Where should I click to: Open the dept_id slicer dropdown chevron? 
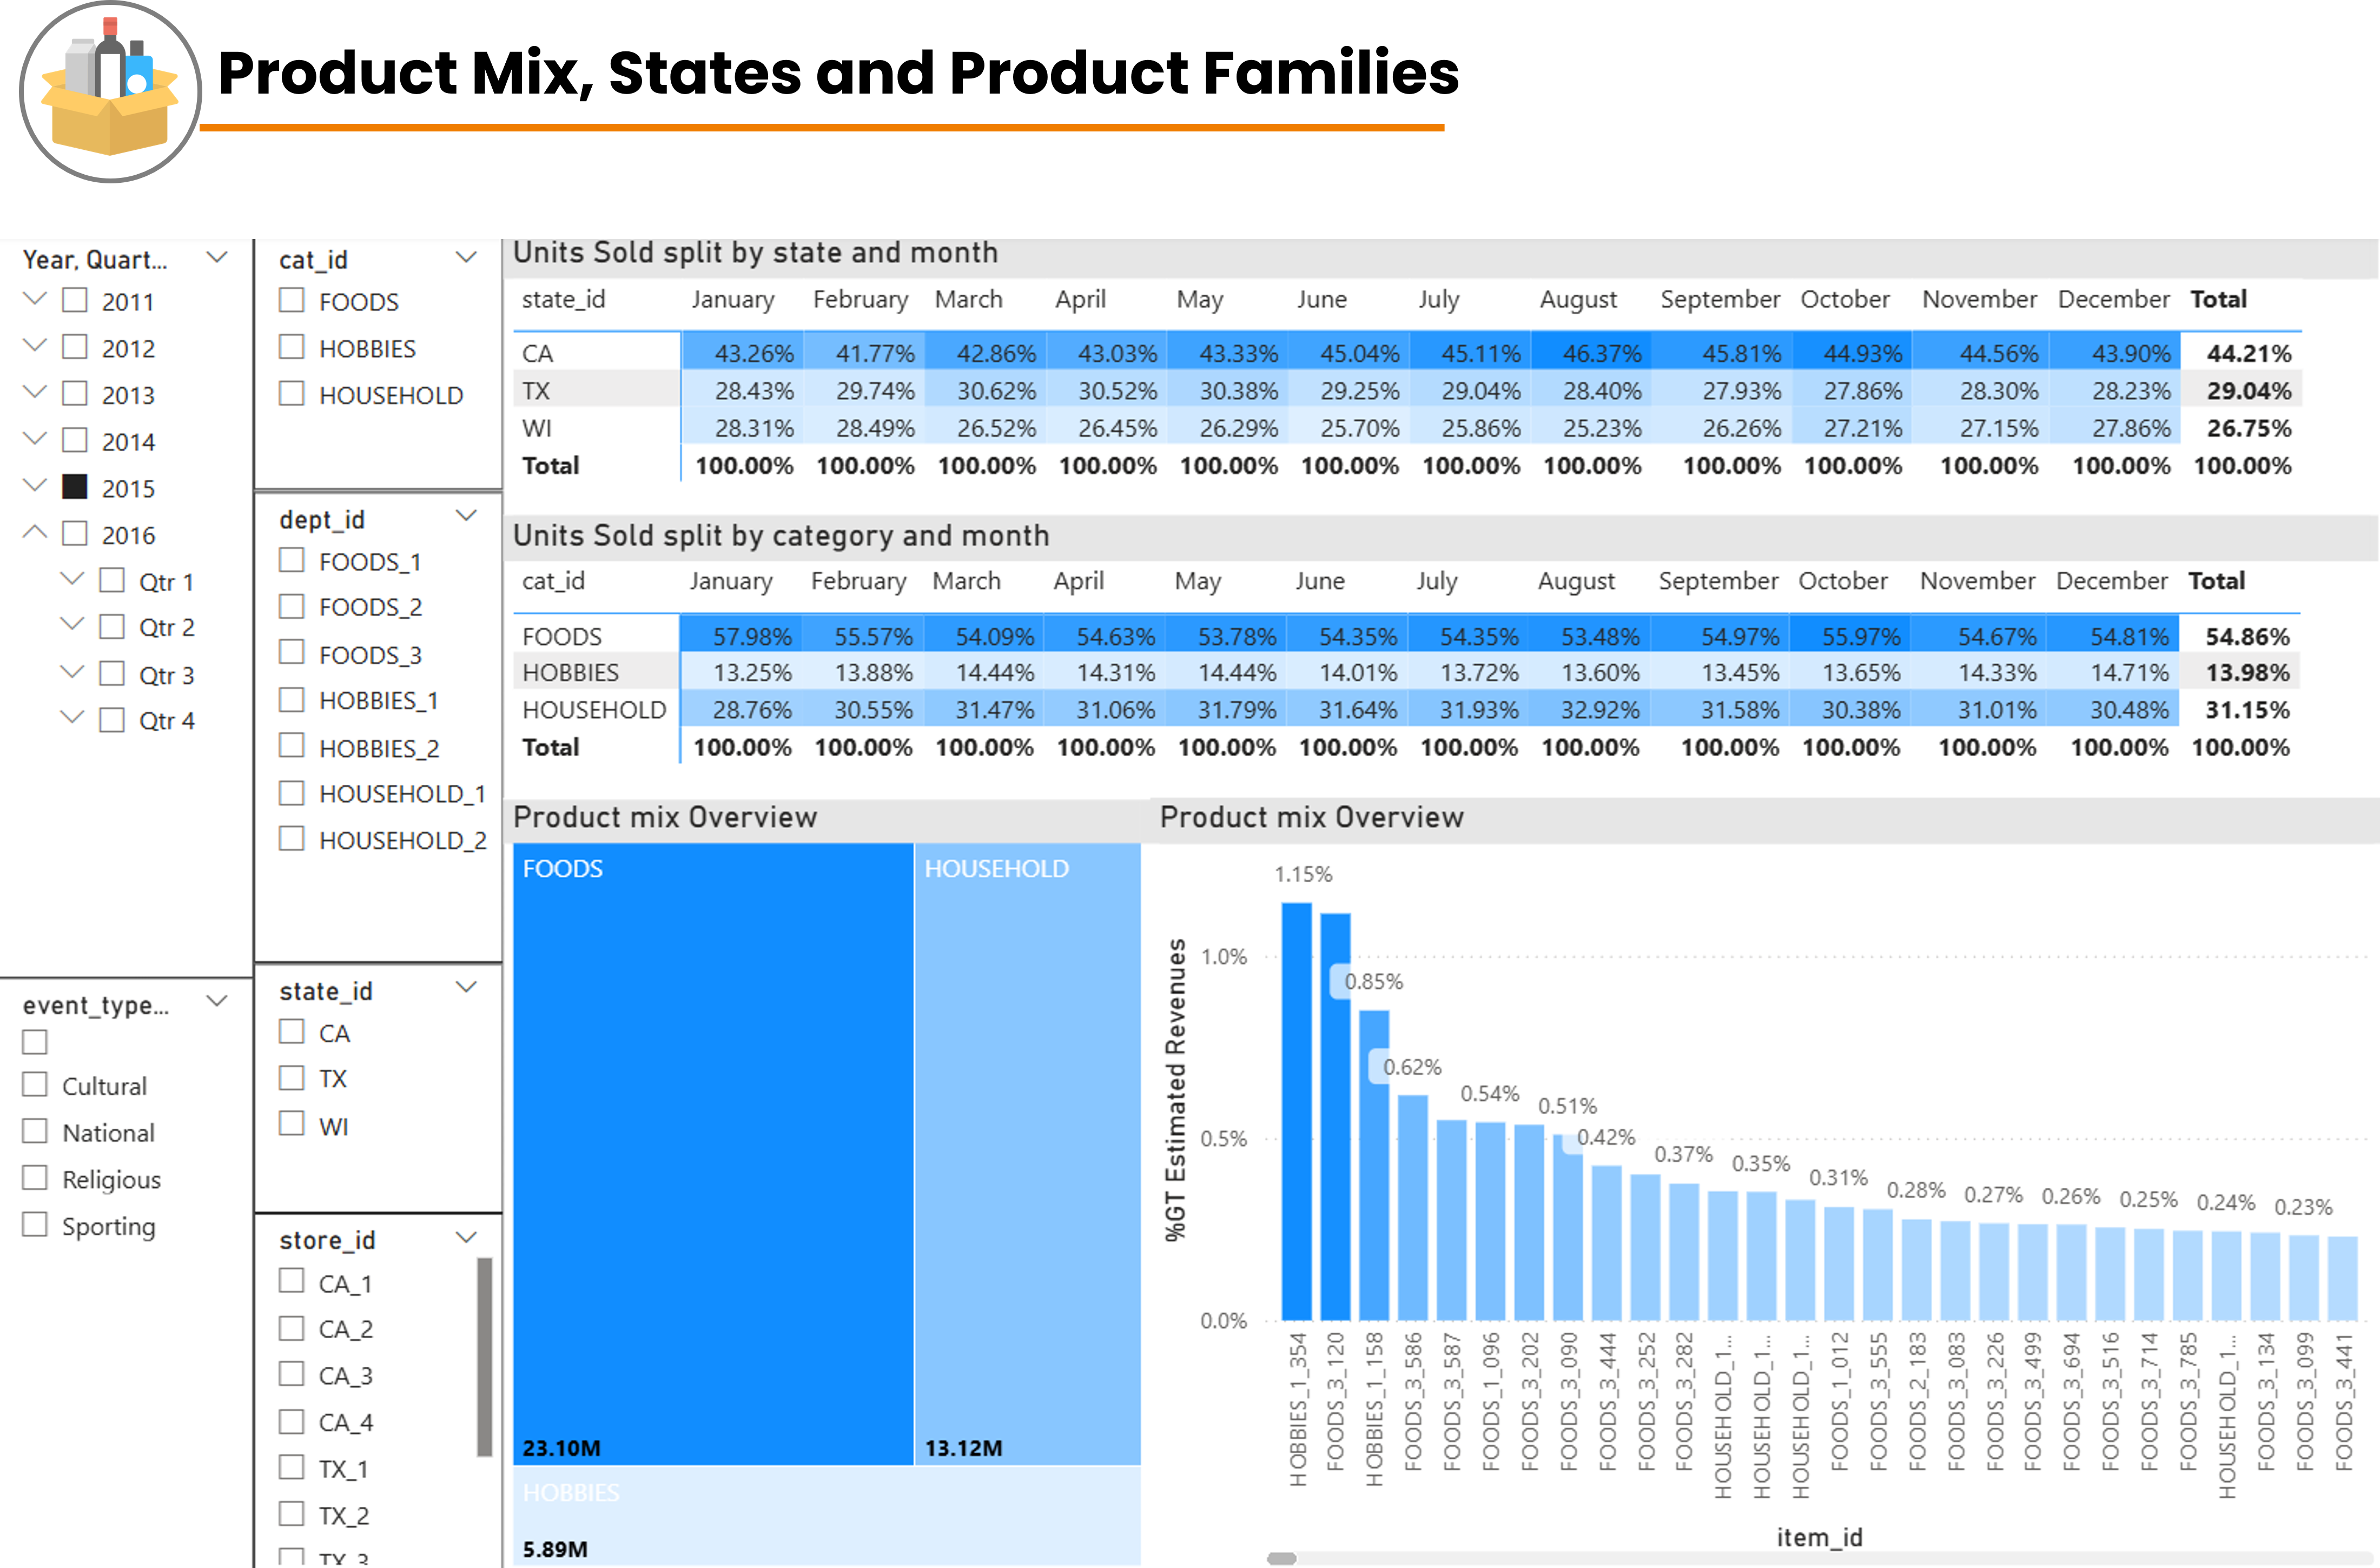click(x=466, y=516)
